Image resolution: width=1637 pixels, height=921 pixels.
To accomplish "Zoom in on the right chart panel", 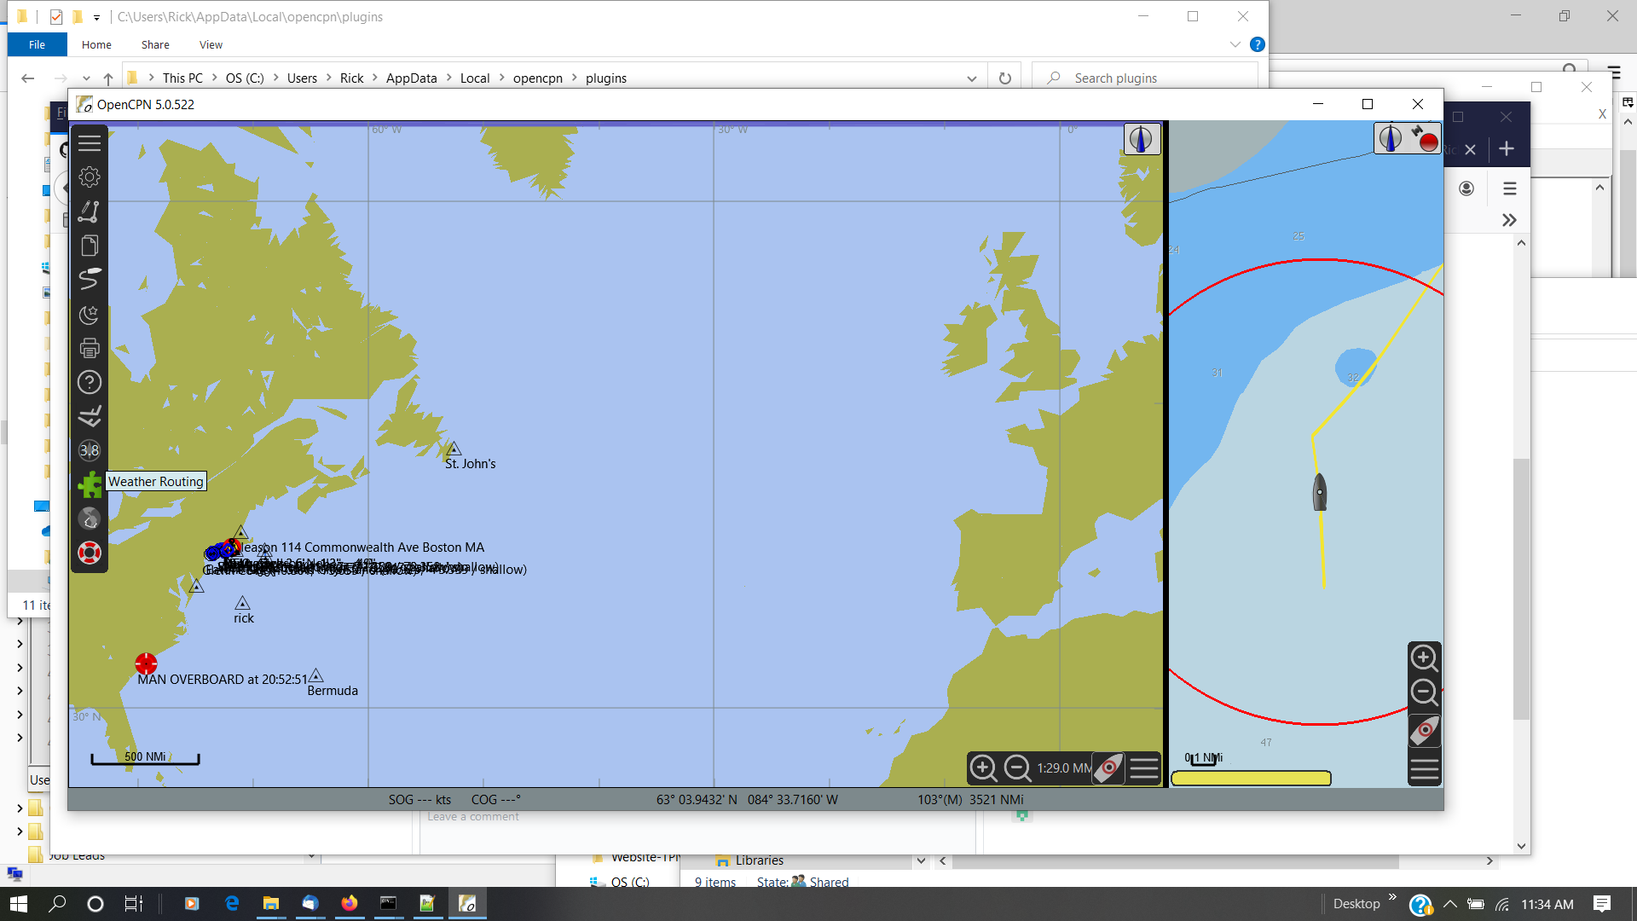I will 1424,657.
